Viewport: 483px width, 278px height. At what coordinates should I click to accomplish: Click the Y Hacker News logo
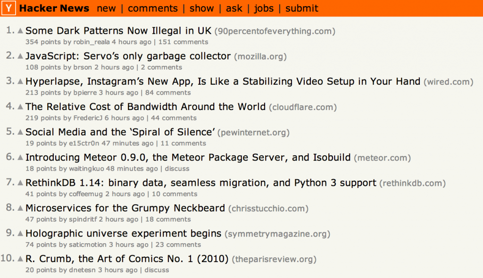8,8
